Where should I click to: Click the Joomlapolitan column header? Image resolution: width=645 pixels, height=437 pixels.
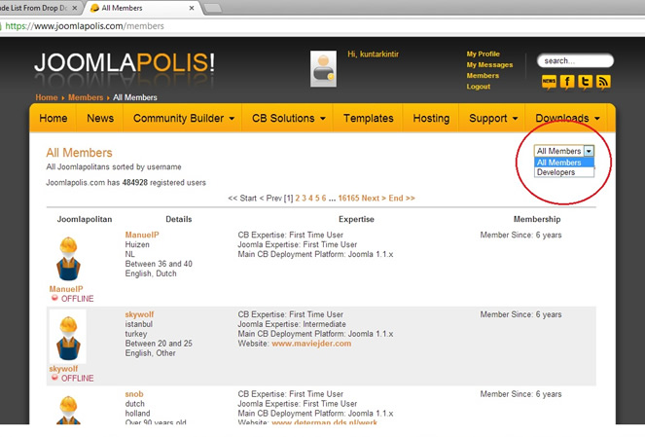tap(85, 219)
